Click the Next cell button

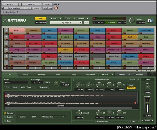tap(15, 87)
